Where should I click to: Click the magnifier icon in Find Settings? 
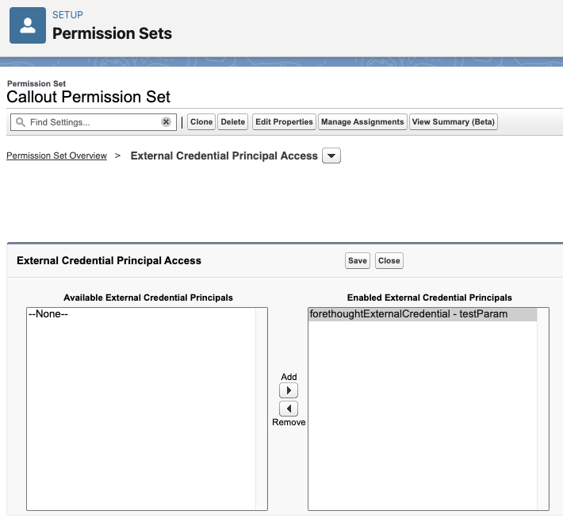pyautogui.click(x=21, y=122)
